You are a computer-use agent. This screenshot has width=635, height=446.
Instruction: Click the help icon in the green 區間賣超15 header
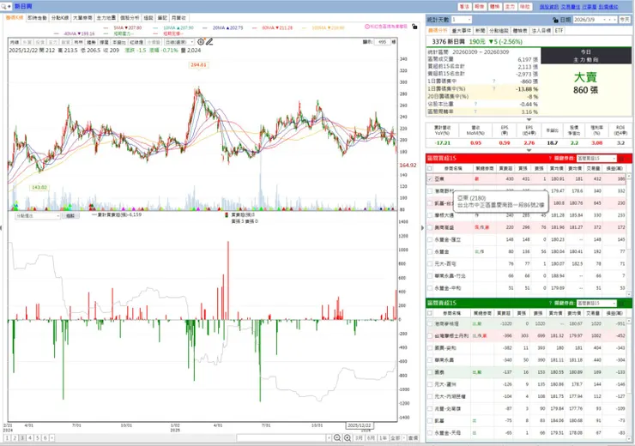click(x=550, y=303)
